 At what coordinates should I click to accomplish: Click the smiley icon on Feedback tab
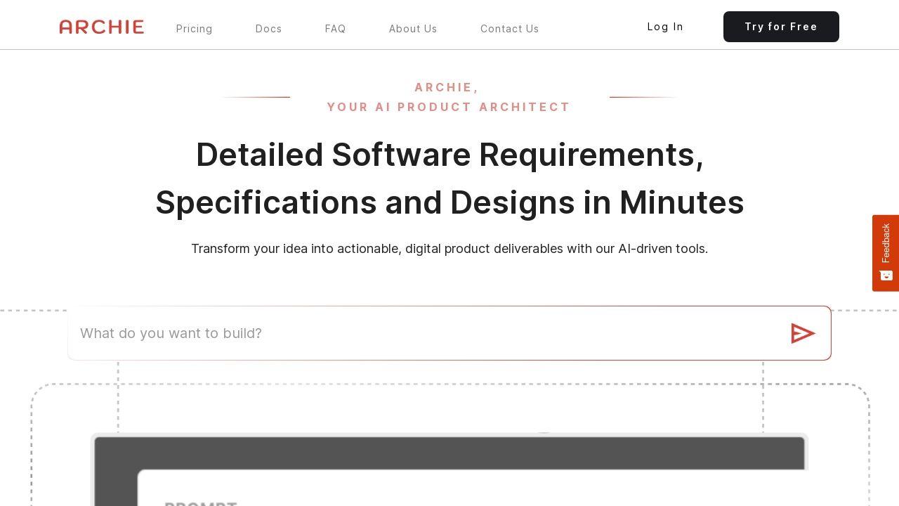pos(886,275)
